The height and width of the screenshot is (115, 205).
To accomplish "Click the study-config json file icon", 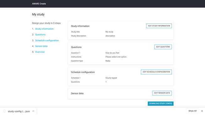I will pos(5,111).
